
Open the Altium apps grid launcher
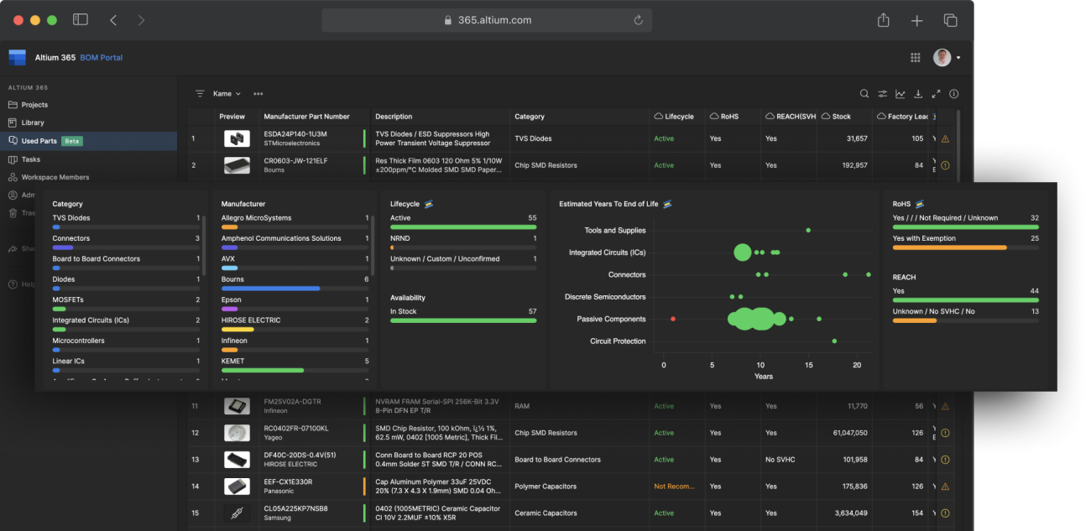point(915,57)
